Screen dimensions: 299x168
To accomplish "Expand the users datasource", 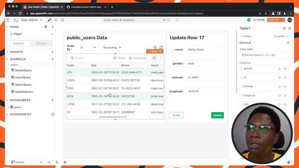I will pyautogui.click(x=8, y=107).
